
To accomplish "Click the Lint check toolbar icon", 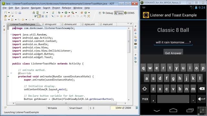I will pyautogui.click(x=44, y=13).
